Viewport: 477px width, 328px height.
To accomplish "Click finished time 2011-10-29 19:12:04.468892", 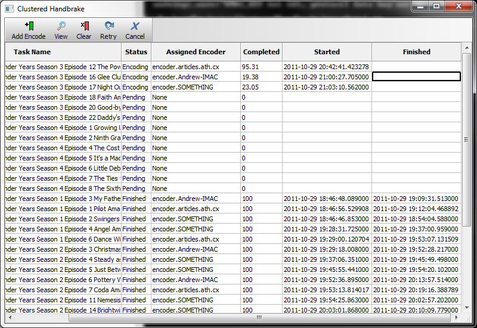I will pos(416,209).
